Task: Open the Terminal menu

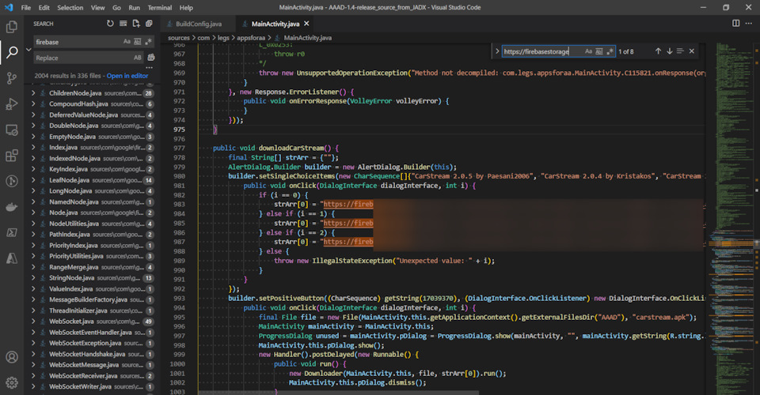Action: click(x=159, y=7)
